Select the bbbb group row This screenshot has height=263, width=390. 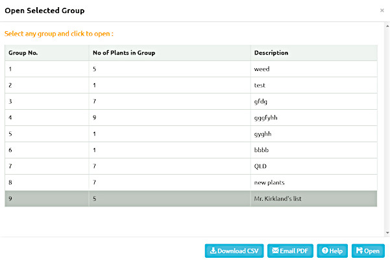191,150
